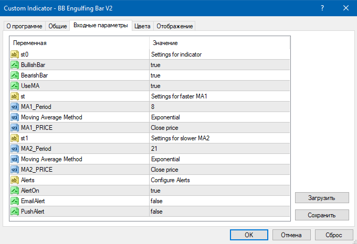Screen dimensions: 357x244
Task: Click the string icon beside st1
Action: (x=15, y=138)
